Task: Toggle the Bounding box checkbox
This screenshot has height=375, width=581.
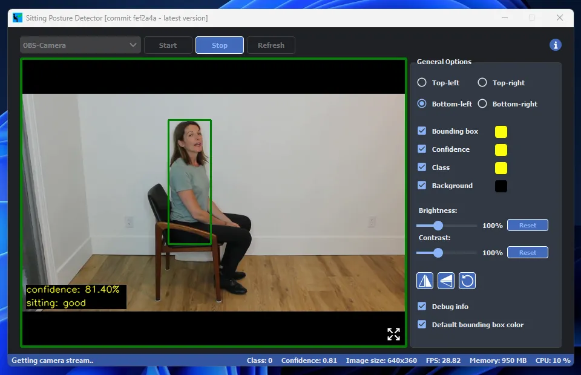Action: pyautogui.click(x=422, y=131)
